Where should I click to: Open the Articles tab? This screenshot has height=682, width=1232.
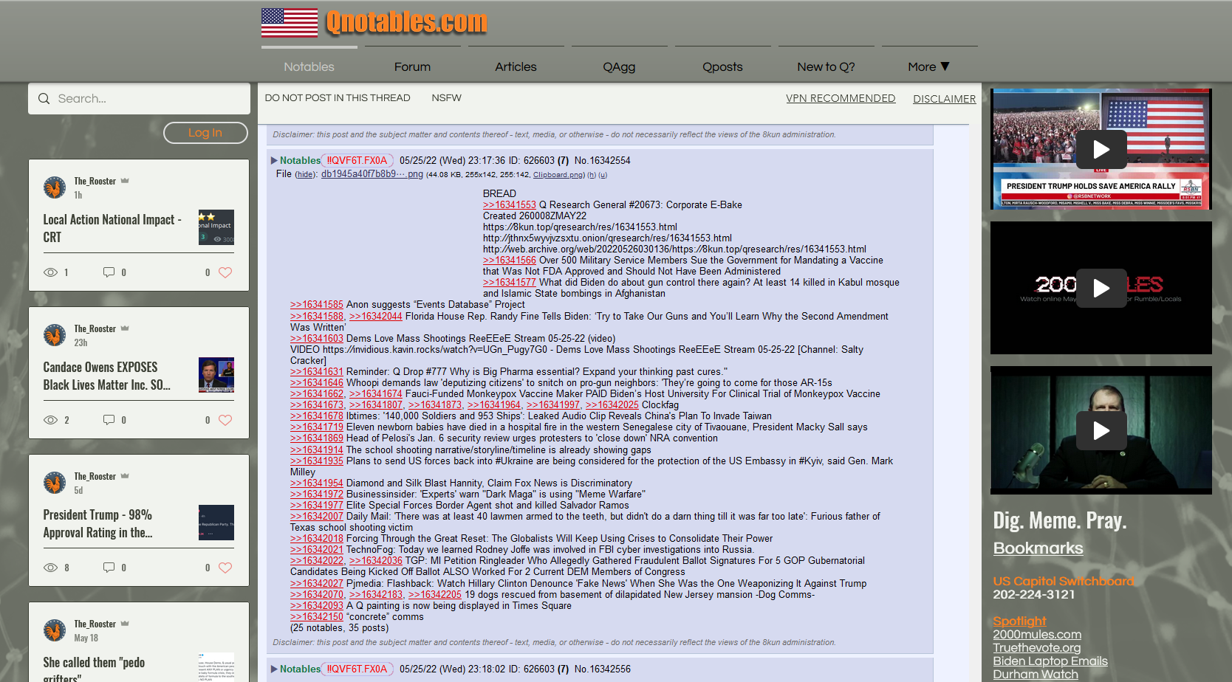click(516, 66)
